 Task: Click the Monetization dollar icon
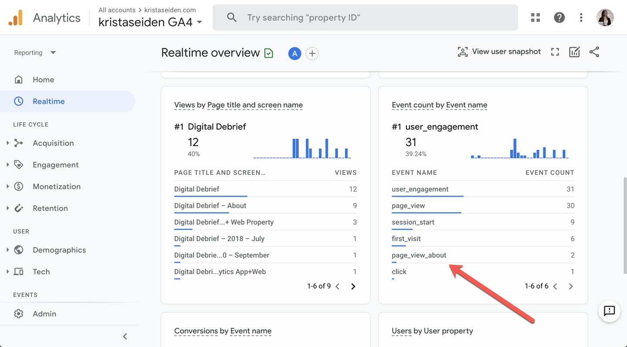18,187
